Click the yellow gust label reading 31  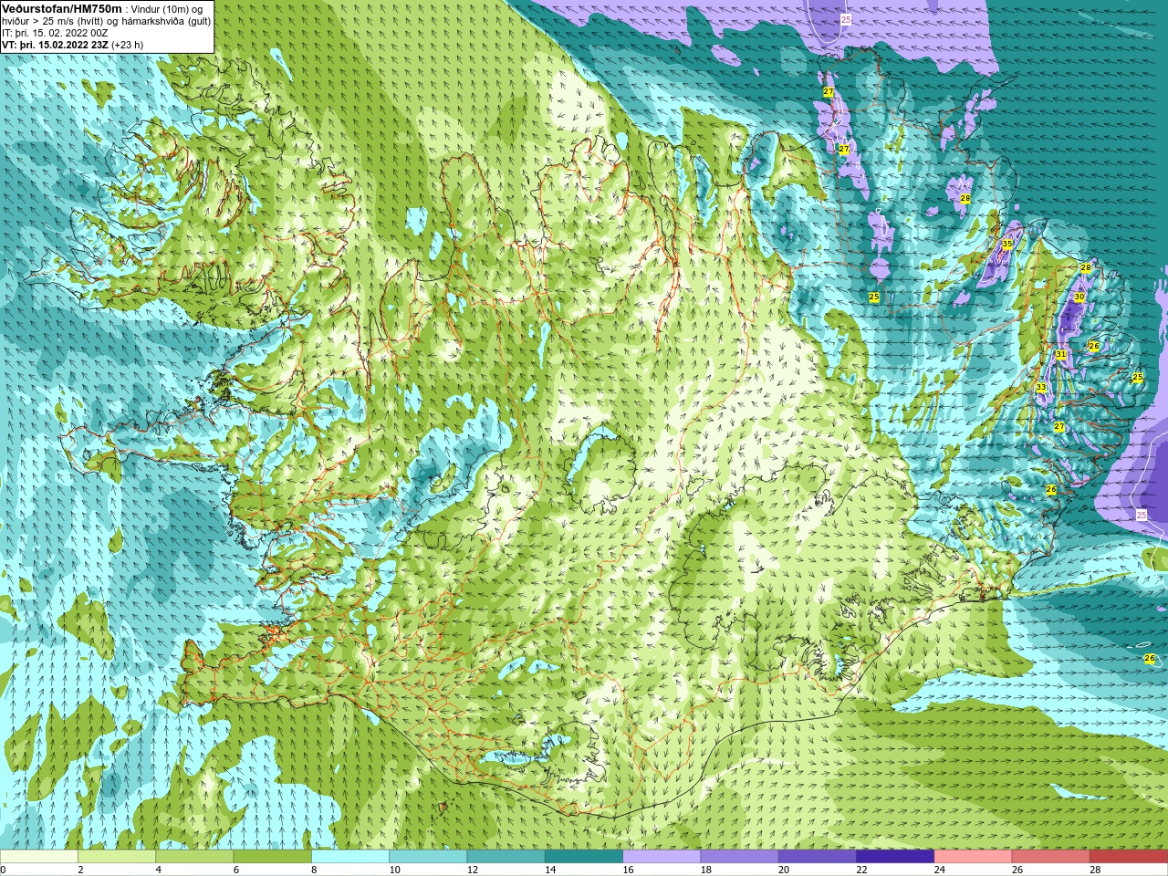click(1060, 354)
